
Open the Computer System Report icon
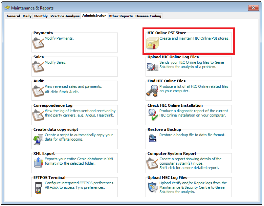pos(152,163)
